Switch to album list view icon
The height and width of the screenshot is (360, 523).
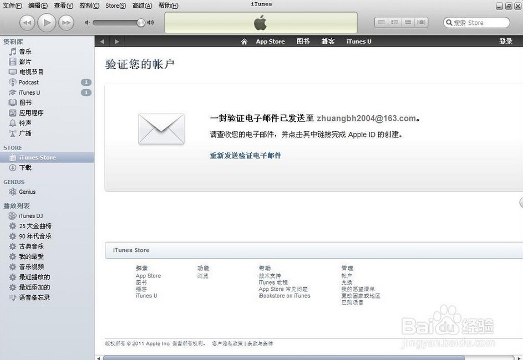pyautogui.click(x=394, y=22)
